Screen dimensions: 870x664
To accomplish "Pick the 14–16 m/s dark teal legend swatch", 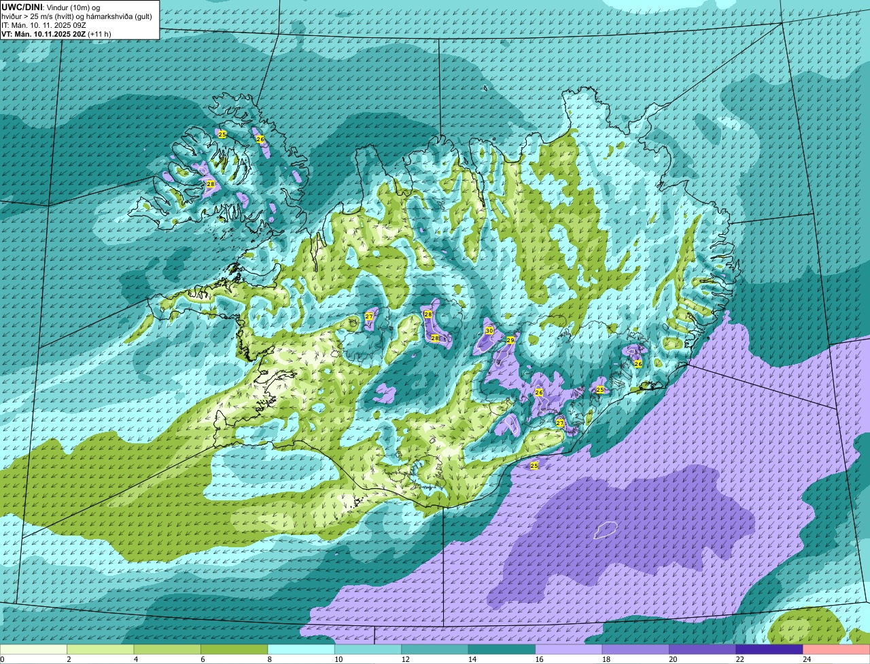I will (x=502, y=649).
